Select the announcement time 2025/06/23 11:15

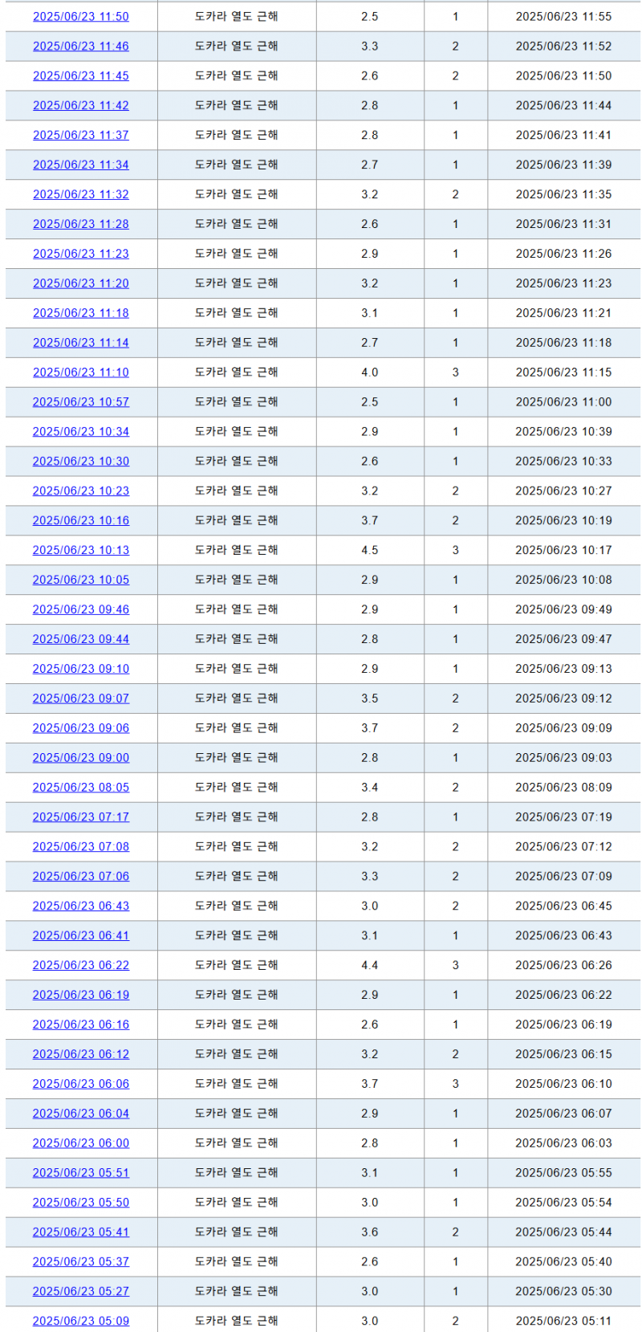(x=563, y=373)
